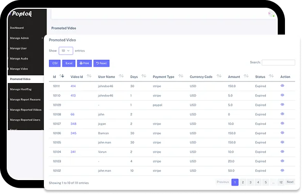Sort table by User Name column
302x194 pixels.
tap(121, 76)
